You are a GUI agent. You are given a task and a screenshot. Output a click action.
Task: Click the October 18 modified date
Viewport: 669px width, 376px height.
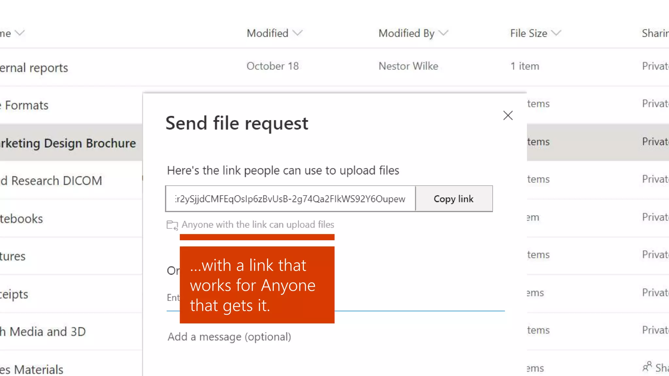[273, 66]
